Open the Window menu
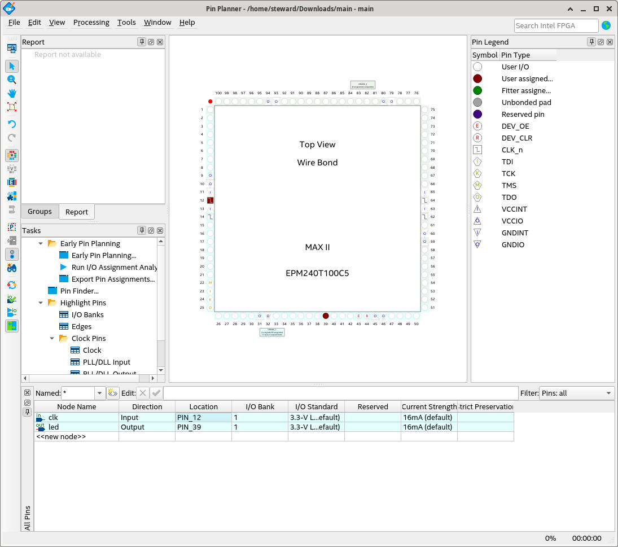 157,23
